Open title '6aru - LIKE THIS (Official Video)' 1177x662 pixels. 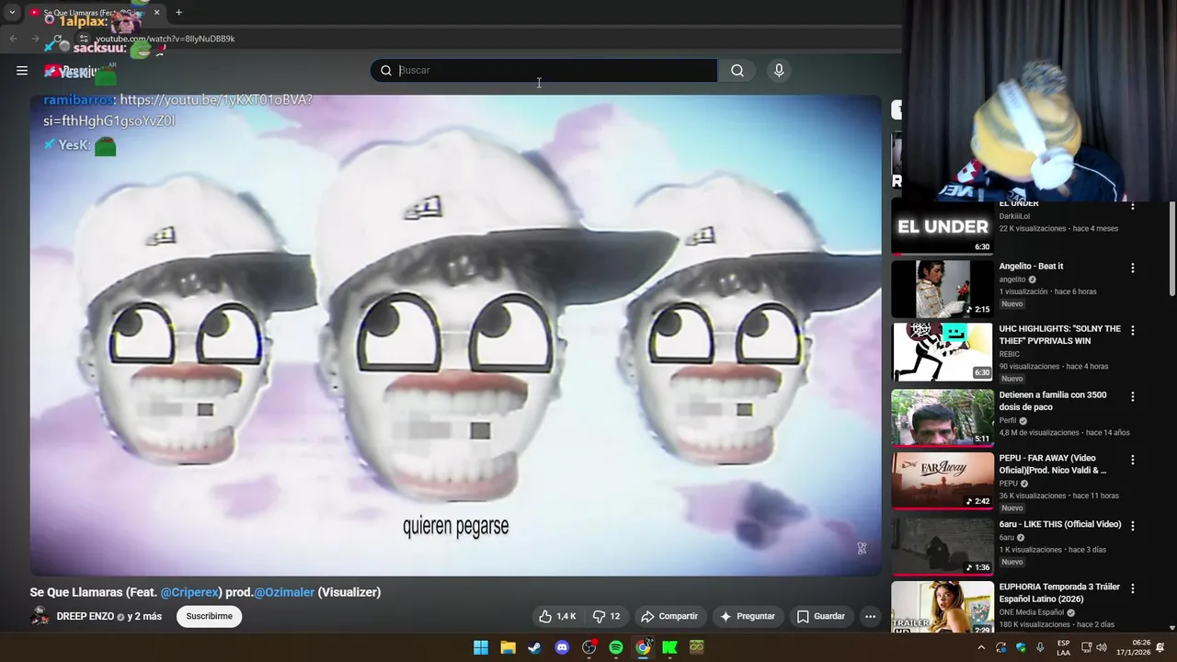1060,524
